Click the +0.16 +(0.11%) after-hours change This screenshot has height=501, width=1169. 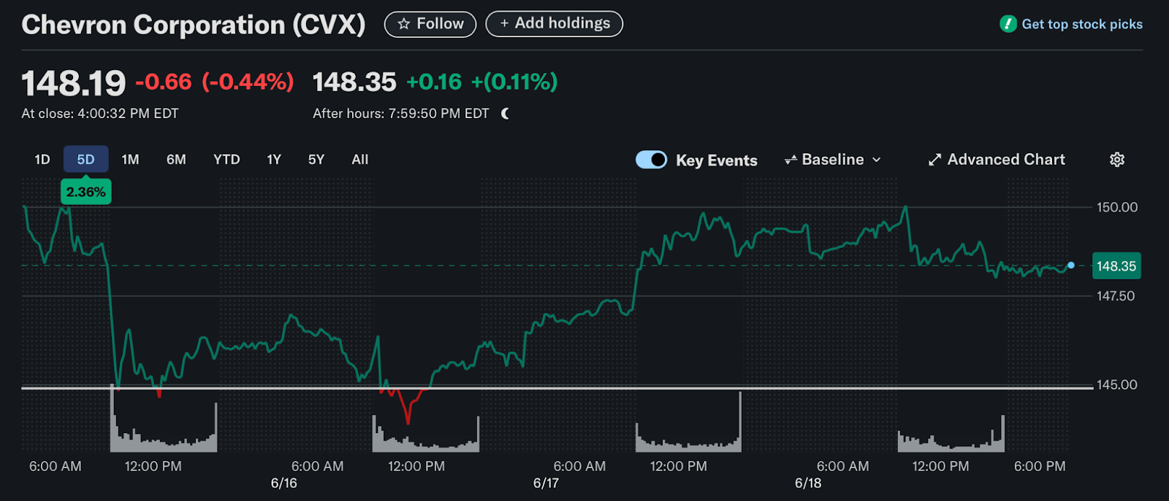point(482,82)
